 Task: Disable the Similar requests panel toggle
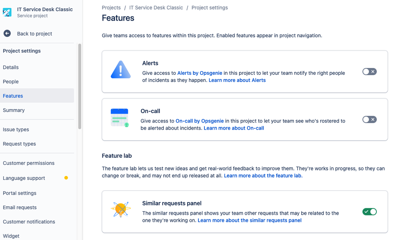[369, 212]
